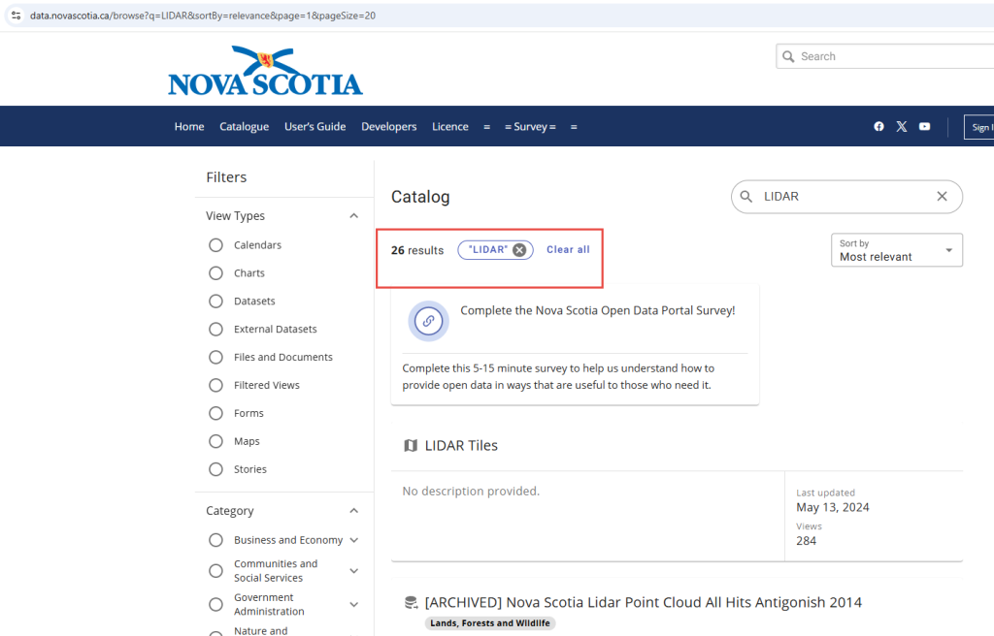The height and width of the screenshot is (636, 994).
Task: Click the Sign In button
Action: click(982, 126)
